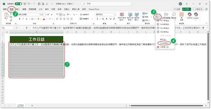Click the Paste (貼上) clipboard icon
This screenshot has width=211, height=109.
pyautogui.click(x=6, y=15)
